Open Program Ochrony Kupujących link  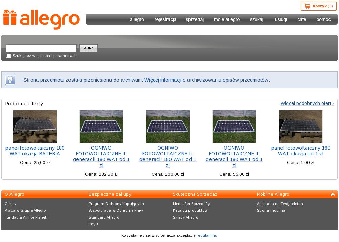(x=116, y=204)
